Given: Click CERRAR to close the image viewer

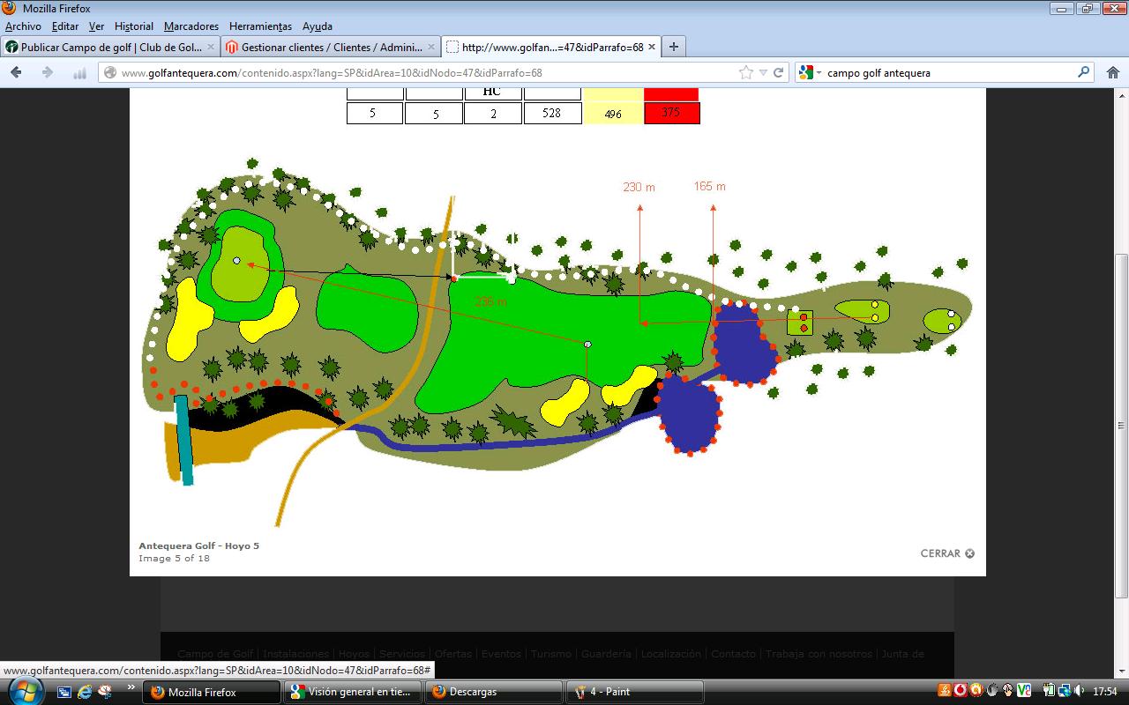Looking at the screenshot, I should pos(946,553).
